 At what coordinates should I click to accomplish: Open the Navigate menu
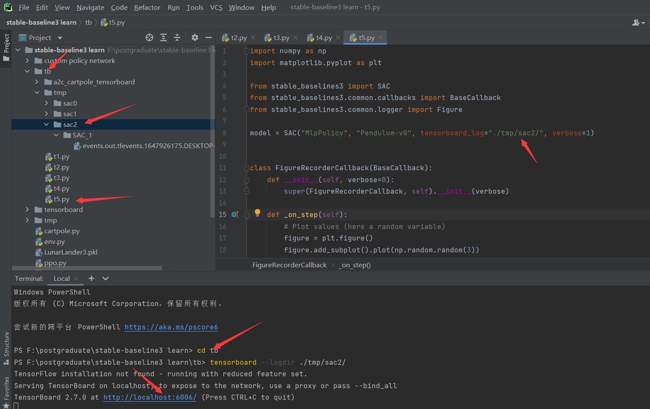coord(90,7)
